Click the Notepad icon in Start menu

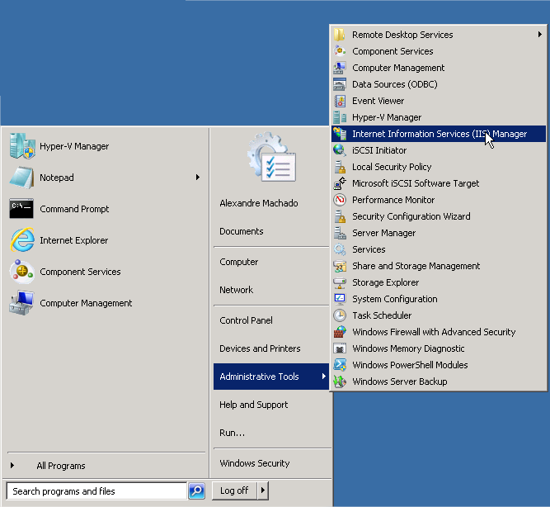pos(22,178)
